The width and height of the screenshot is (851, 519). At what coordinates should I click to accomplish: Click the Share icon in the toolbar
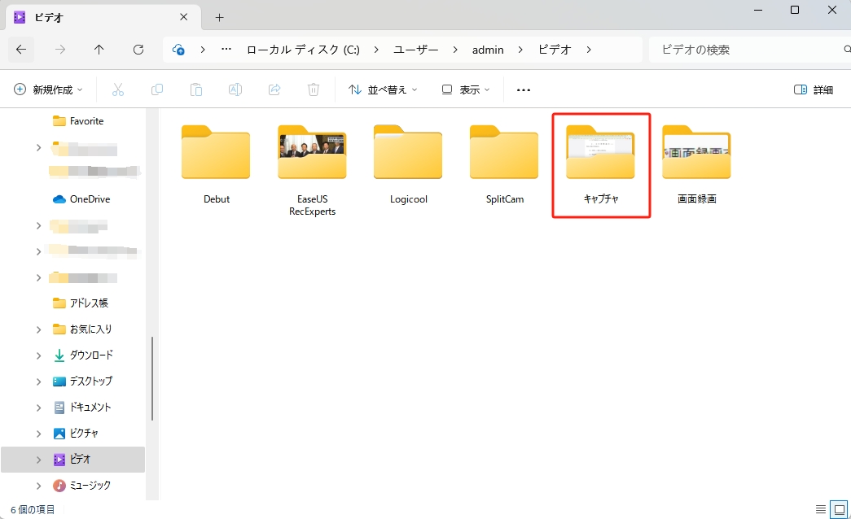pyautogui.click(x=274, y=89)
